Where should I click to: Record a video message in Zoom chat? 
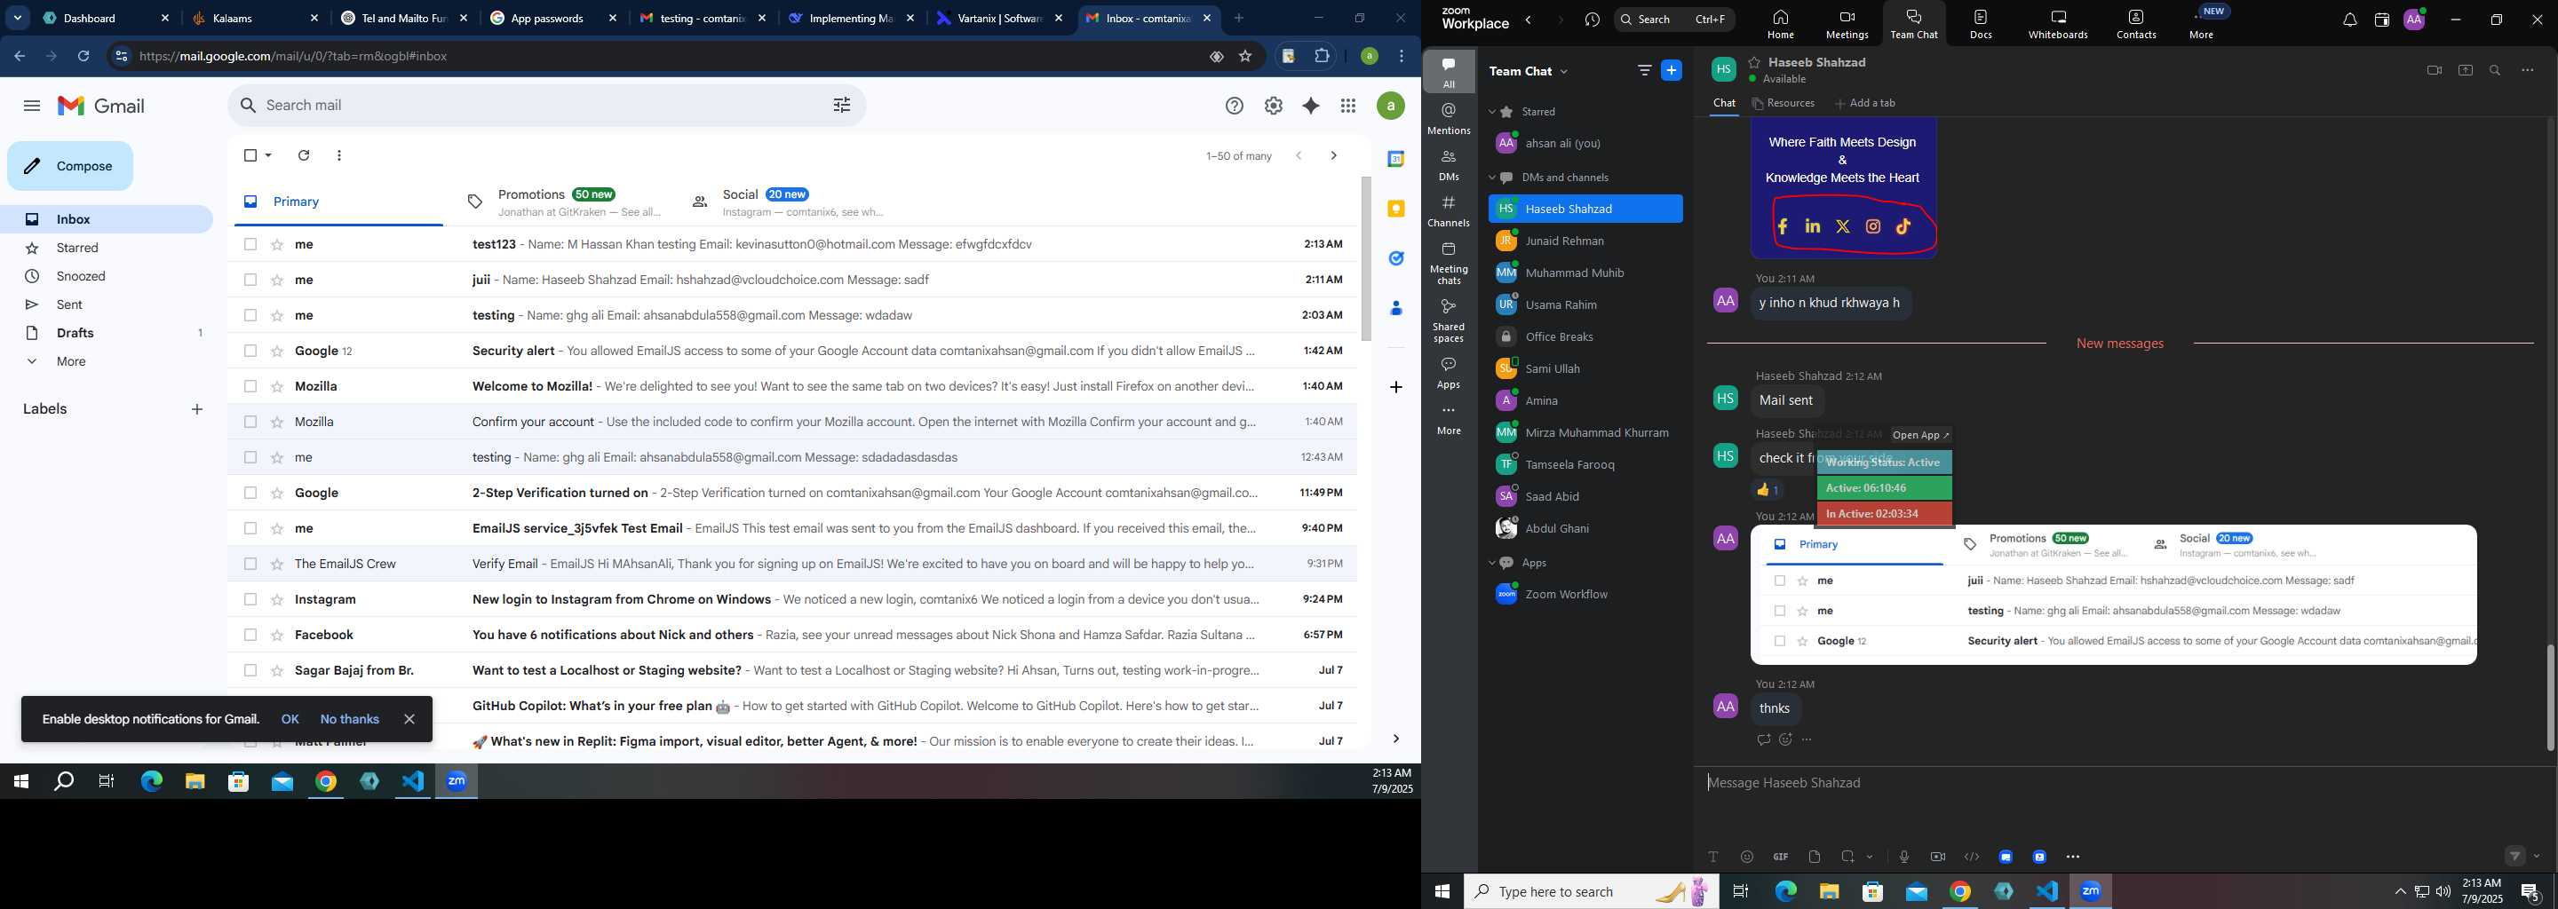click(x=1937, y=857)
